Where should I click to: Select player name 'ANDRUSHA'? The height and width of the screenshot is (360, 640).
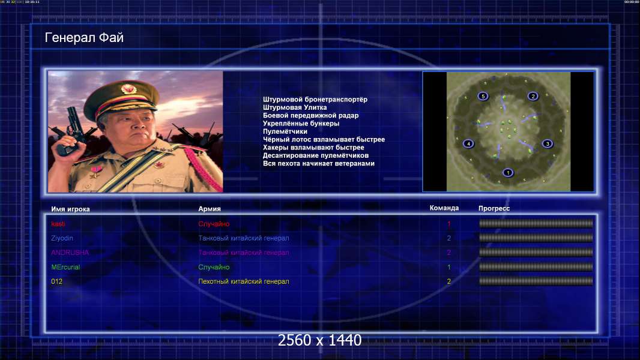click(70, 253)
